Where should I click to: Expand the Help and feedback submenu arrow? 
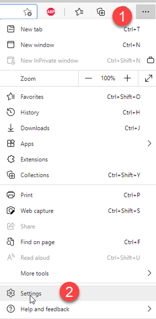coord(149,309)
